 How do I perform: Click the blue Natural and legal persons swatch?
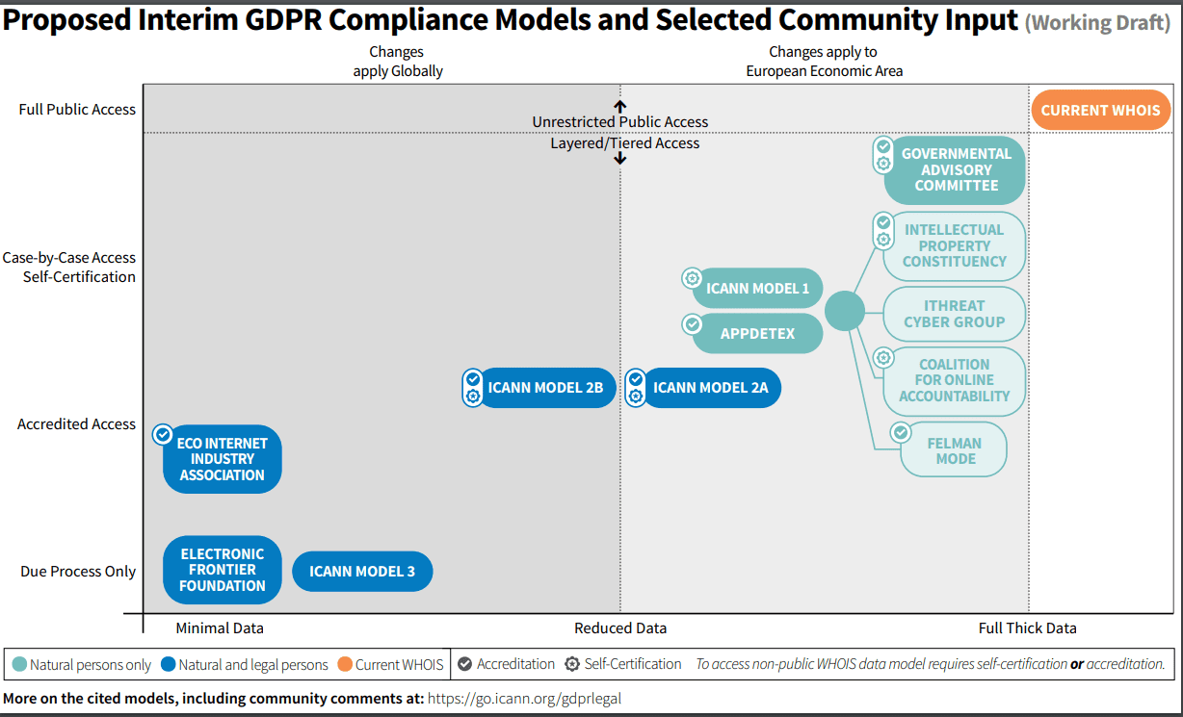(169, 664)
